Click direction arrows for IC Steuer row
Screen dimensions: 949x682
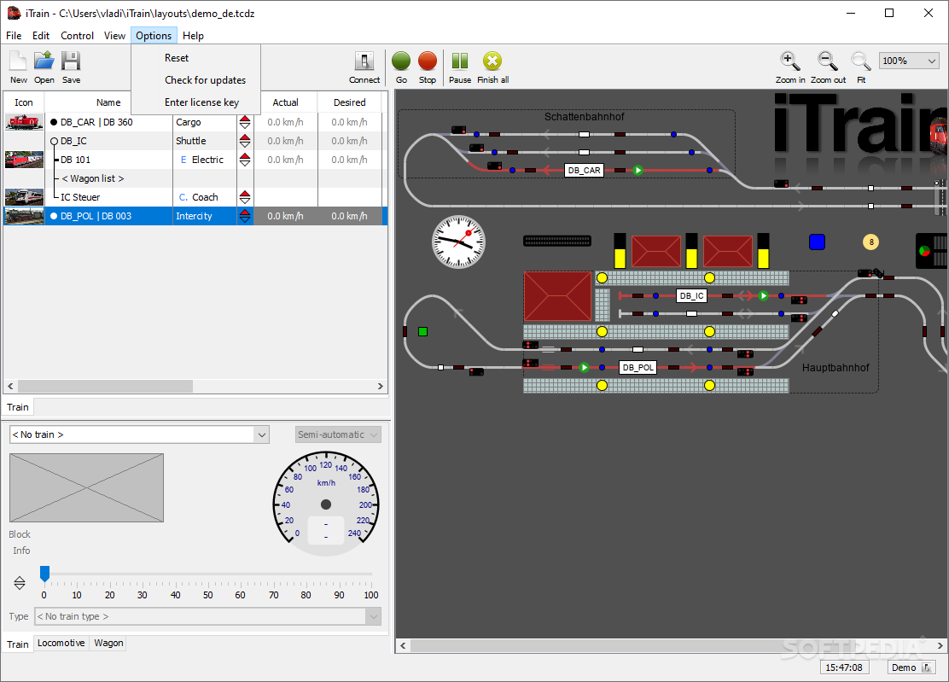(245, 197)
